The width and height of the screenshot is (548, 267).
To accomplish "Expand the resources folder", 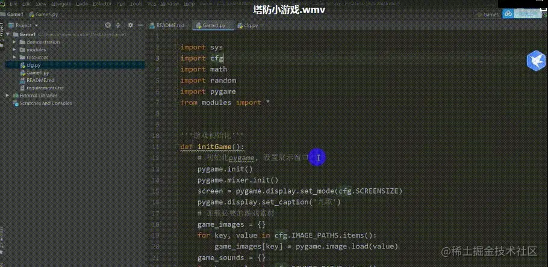I will [x=14, y=57].
